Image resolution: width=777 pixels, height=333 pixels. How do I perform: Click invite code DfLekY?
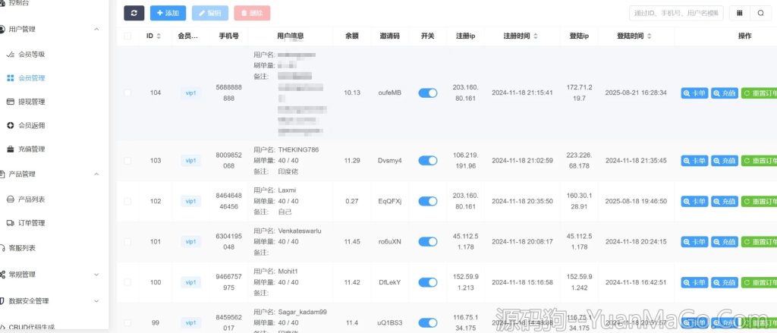(x=389, y=282)
